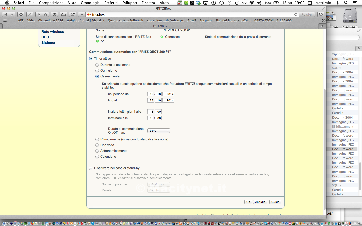Click the Annulla button

tap(260, 202)
